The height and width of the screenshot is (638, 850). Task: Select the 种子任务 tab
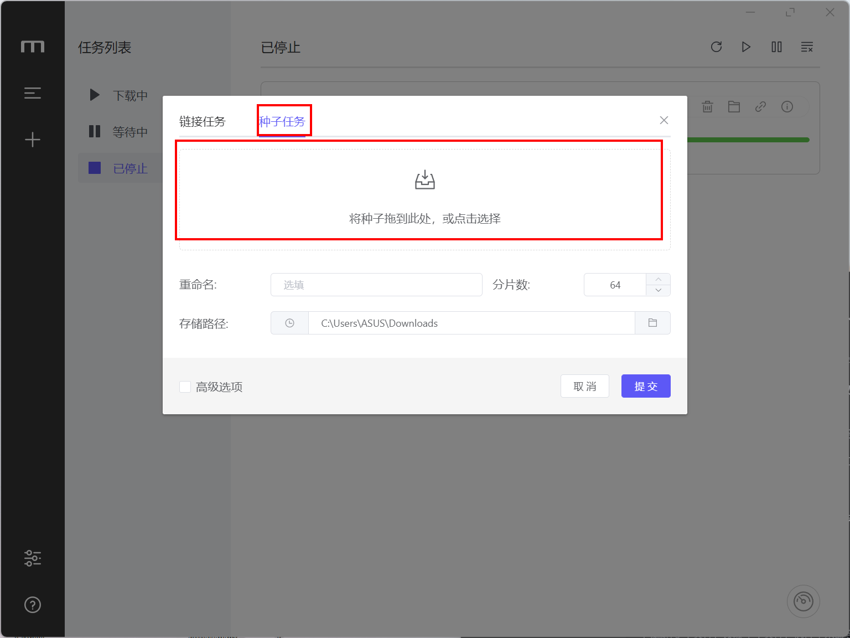(282, 121)
